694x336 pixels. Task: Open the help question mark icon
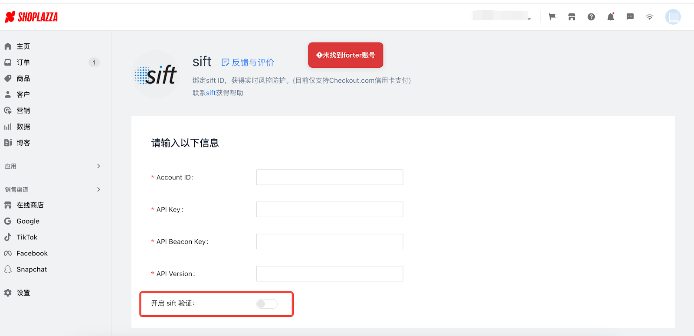pos(591,17)
